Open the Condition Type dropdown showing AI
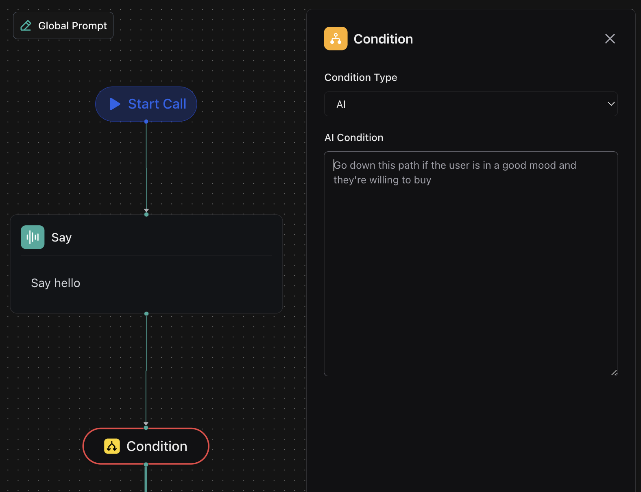 tap(471, 104)
